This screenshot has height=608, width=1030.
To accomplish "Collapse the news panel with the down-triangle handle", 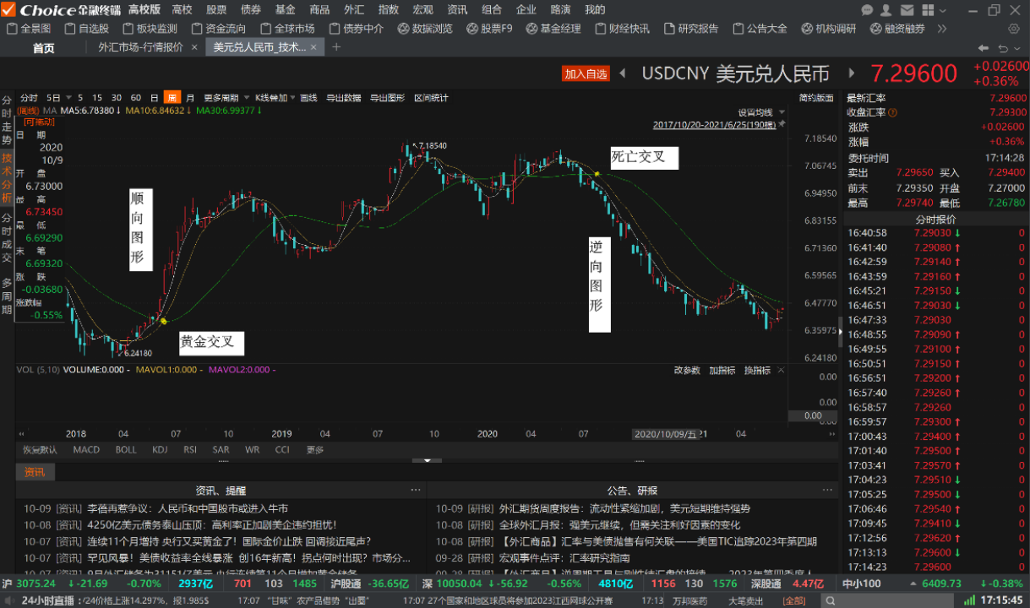I will coord(429,460).
